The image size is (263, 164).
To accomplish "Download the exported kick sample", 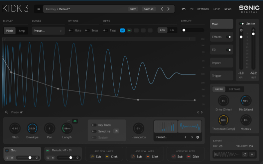I will click(252, 154).
